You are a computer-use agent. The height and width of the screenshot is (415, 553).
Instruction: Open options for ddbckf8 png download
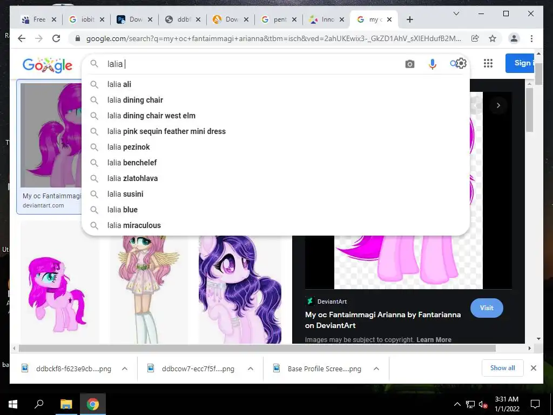tap(125, 369)
